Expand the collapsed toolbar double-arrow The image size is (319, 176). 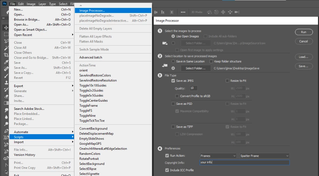pyautogui.click(x=3, y=18)
